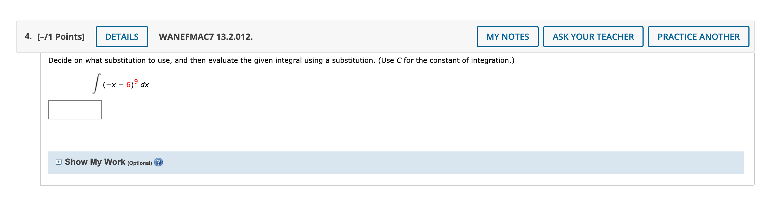Select the integral expression (−x − 6)^9 dx
The image size is (761, 203).
pos(121,84)
